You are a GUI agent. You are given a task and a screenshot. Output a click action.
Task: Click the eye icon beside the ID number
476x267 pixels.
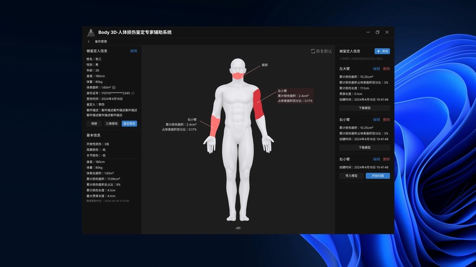pyautogui.click(x=133, y=93)
